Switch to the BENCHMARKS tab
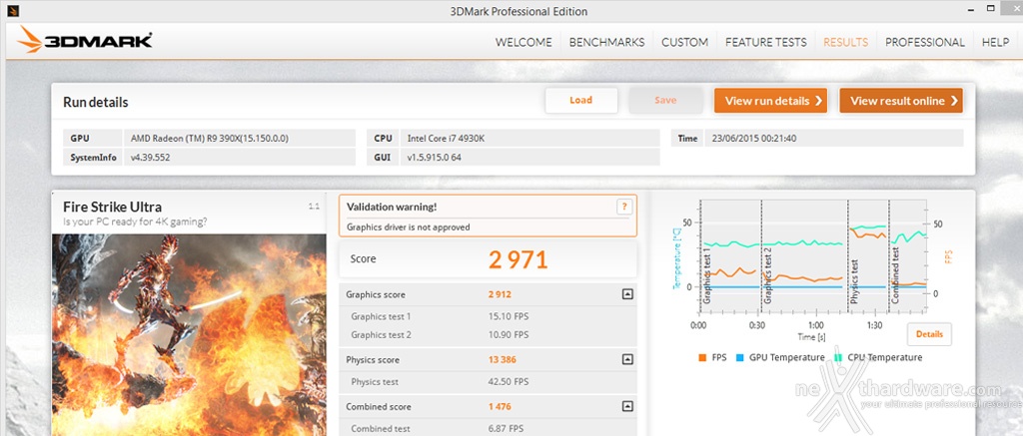 pyautogui.click(x=606, y=42)
